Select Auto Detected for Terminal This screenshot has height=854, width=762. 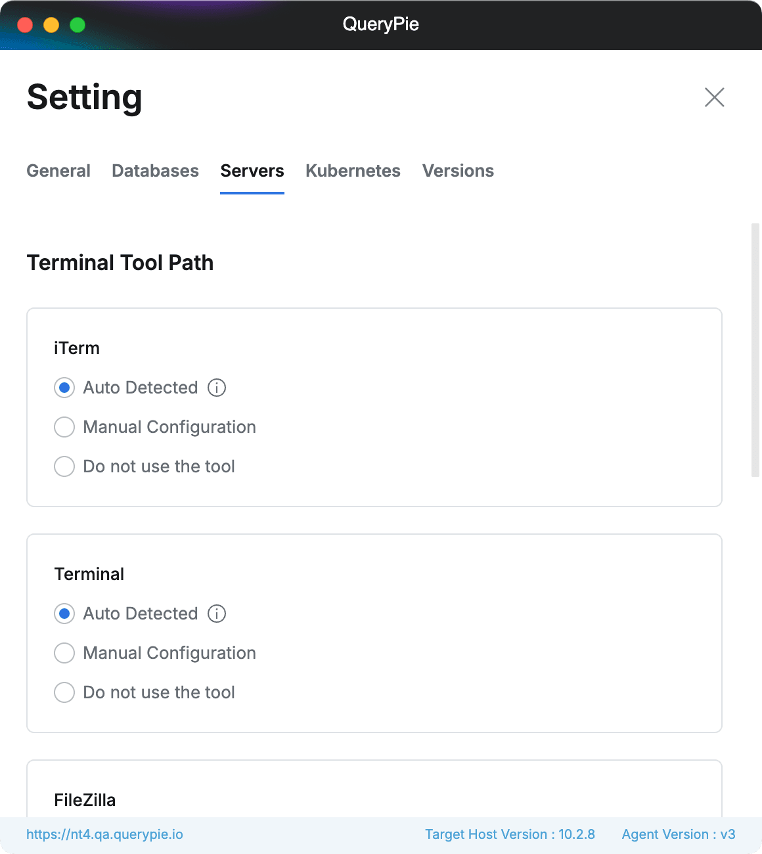click(x=64, y=614)
